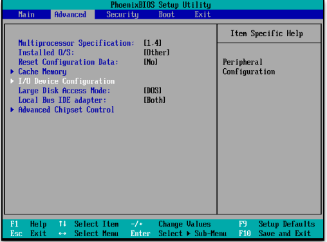
Task: Click the PhoenixBIOS Setup Utility title
Action: (161, 5)
